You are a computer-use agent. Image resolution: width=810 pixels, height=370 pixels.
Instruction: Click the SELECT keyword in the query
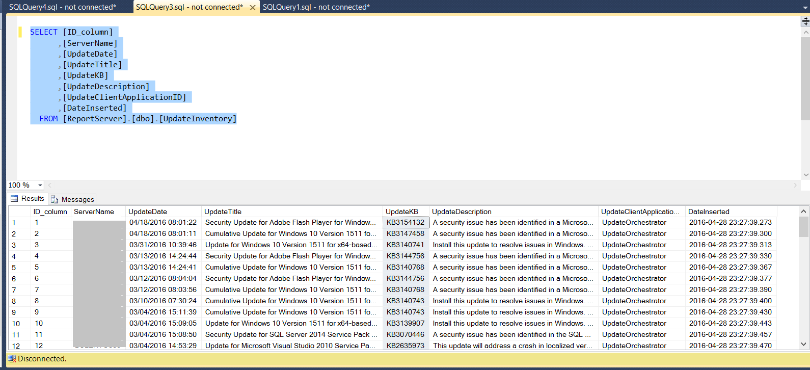(44, 32)
